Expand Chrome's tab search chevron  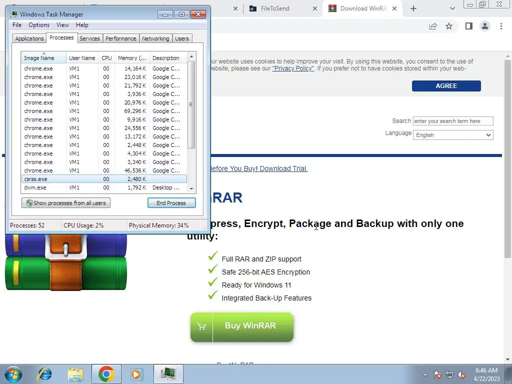[452, 8]
